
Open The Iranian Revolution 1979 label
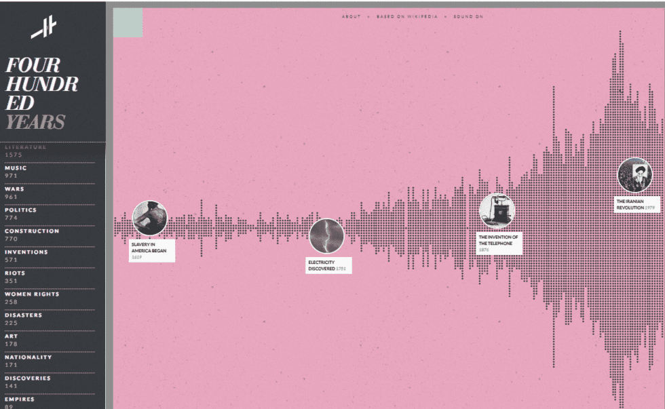637,204
